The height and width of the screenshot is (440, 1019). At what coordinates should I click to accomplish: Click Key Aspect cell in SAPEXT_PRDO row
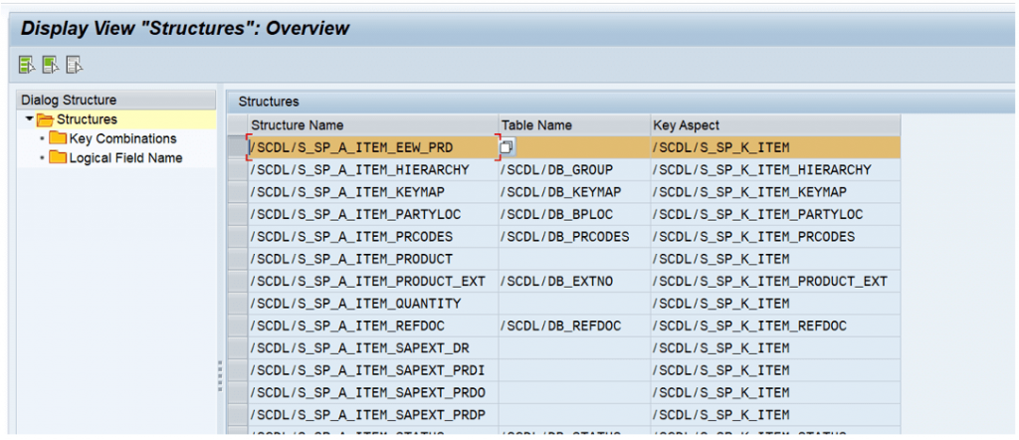click(x=775, y=392)
